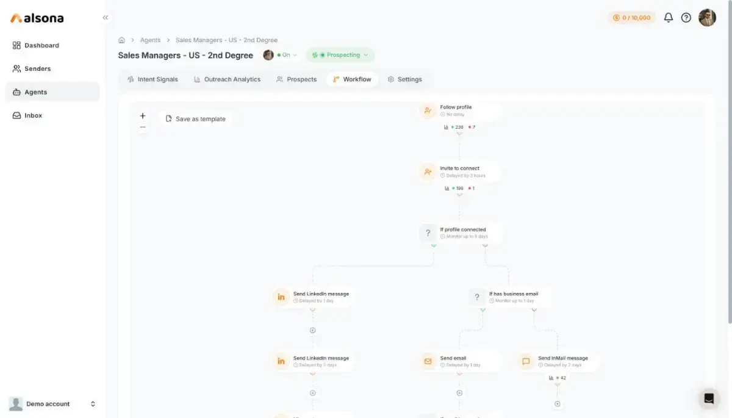Click the Invite to connect stats chart icon
732x418 pixels.
(447, 188)
